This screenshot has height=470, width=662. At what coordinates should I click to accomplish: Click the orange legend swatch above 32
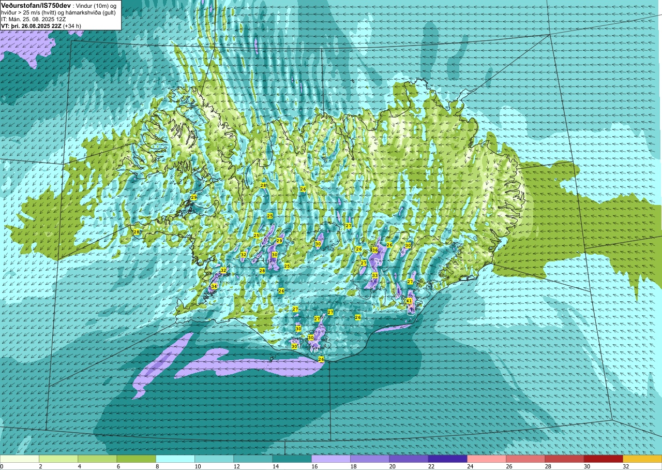642,459
